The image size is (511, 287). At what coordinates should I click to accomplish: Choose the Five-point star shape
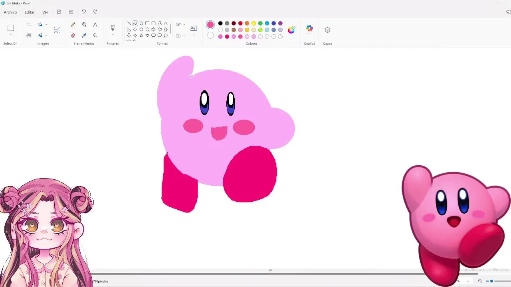click(141, 35)
